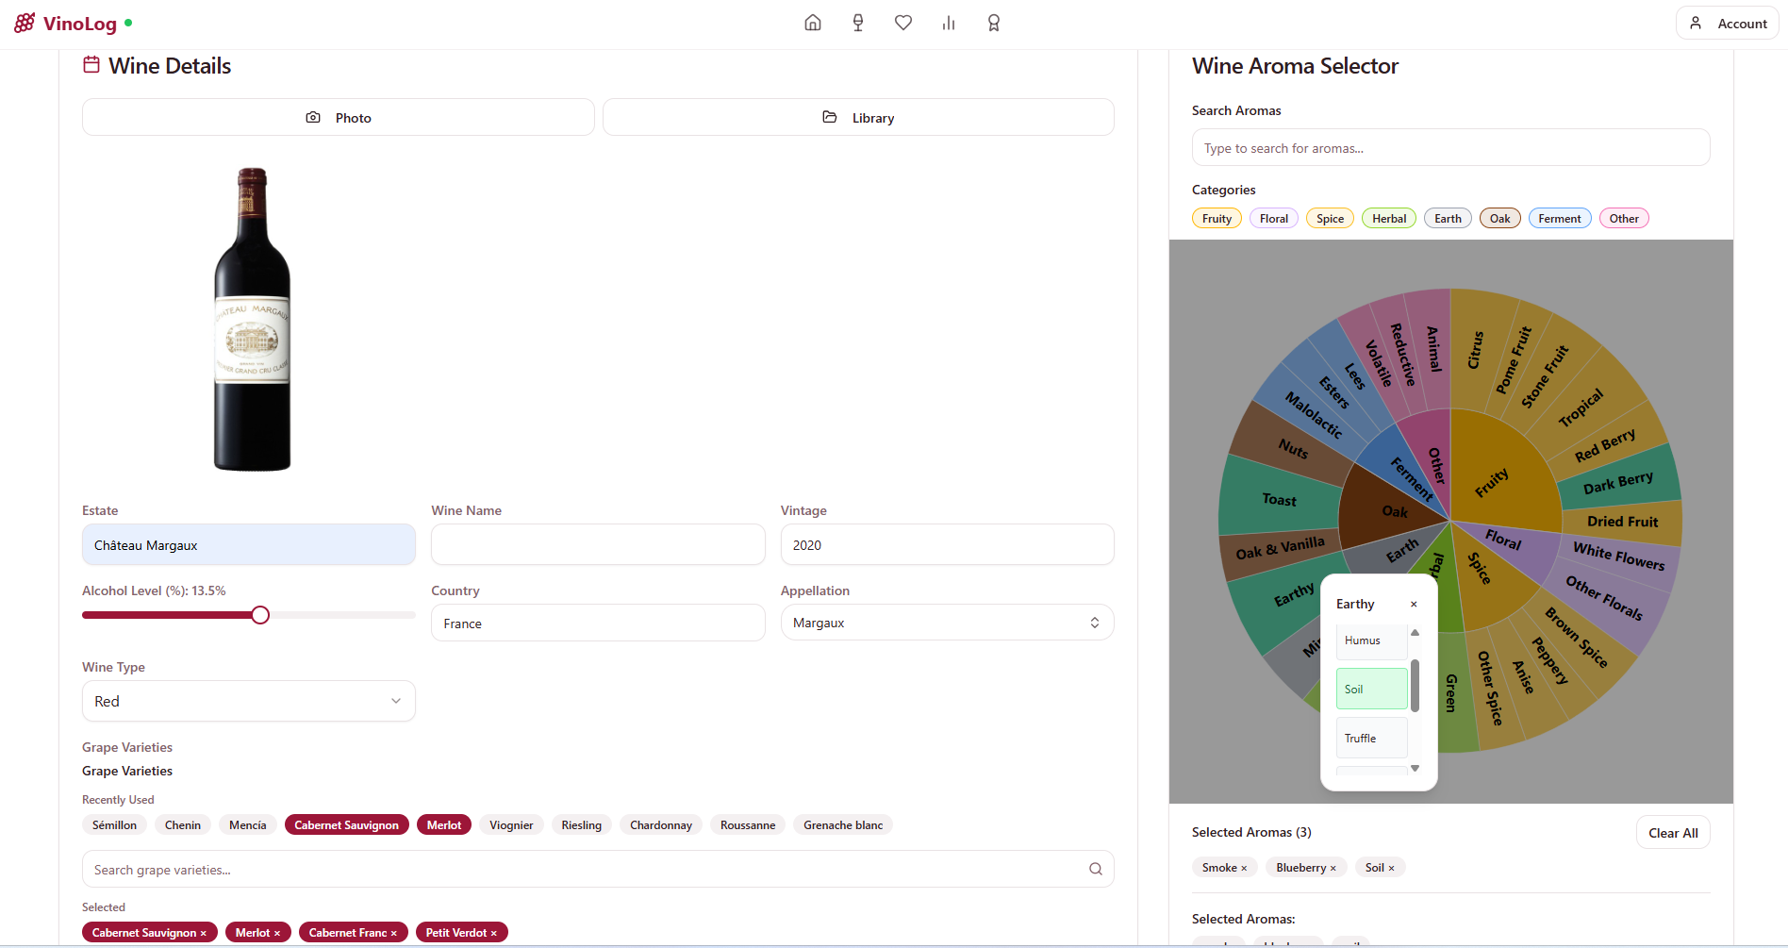
Task: Click the Earthy popup scrollbar down arrow
Action: (1415, 769)
